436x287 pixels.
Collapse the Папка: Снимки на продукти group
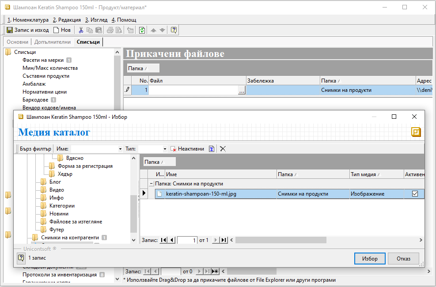tap(151, 184)
